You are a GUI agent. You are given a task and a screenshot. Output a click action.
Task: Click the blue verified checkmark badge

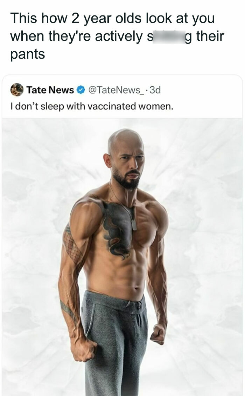80,90
